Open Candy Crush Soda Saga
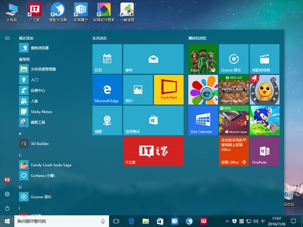Screen dimensions: 303x227 (x=52, y=165)
